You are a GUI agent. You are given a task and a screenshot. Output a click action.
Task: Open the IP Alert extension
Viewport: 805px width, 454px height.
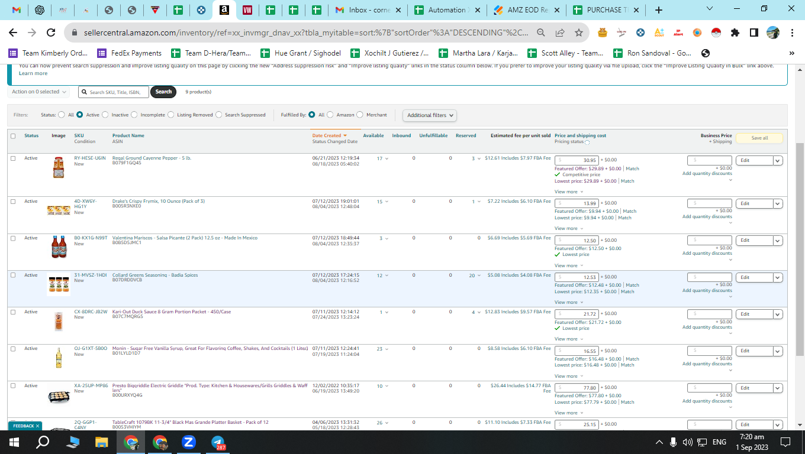point(678,33)
